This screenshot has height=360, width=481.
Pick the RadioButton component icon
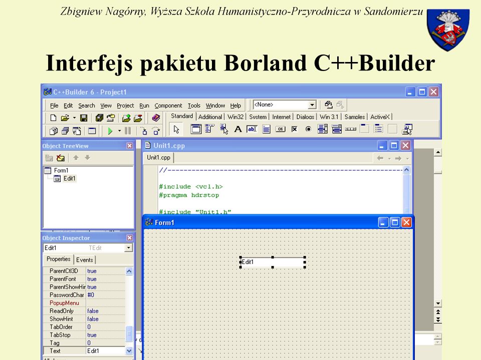coord(308,129)
